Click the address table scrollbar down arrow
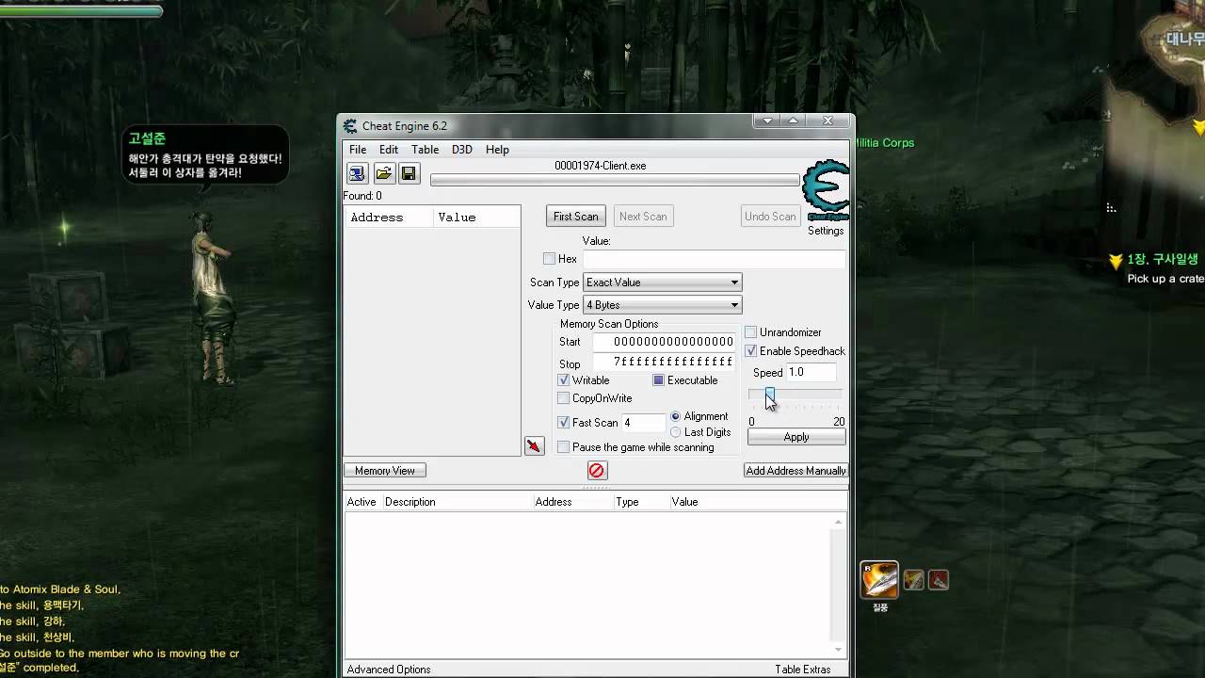 [x=839, y=650]
